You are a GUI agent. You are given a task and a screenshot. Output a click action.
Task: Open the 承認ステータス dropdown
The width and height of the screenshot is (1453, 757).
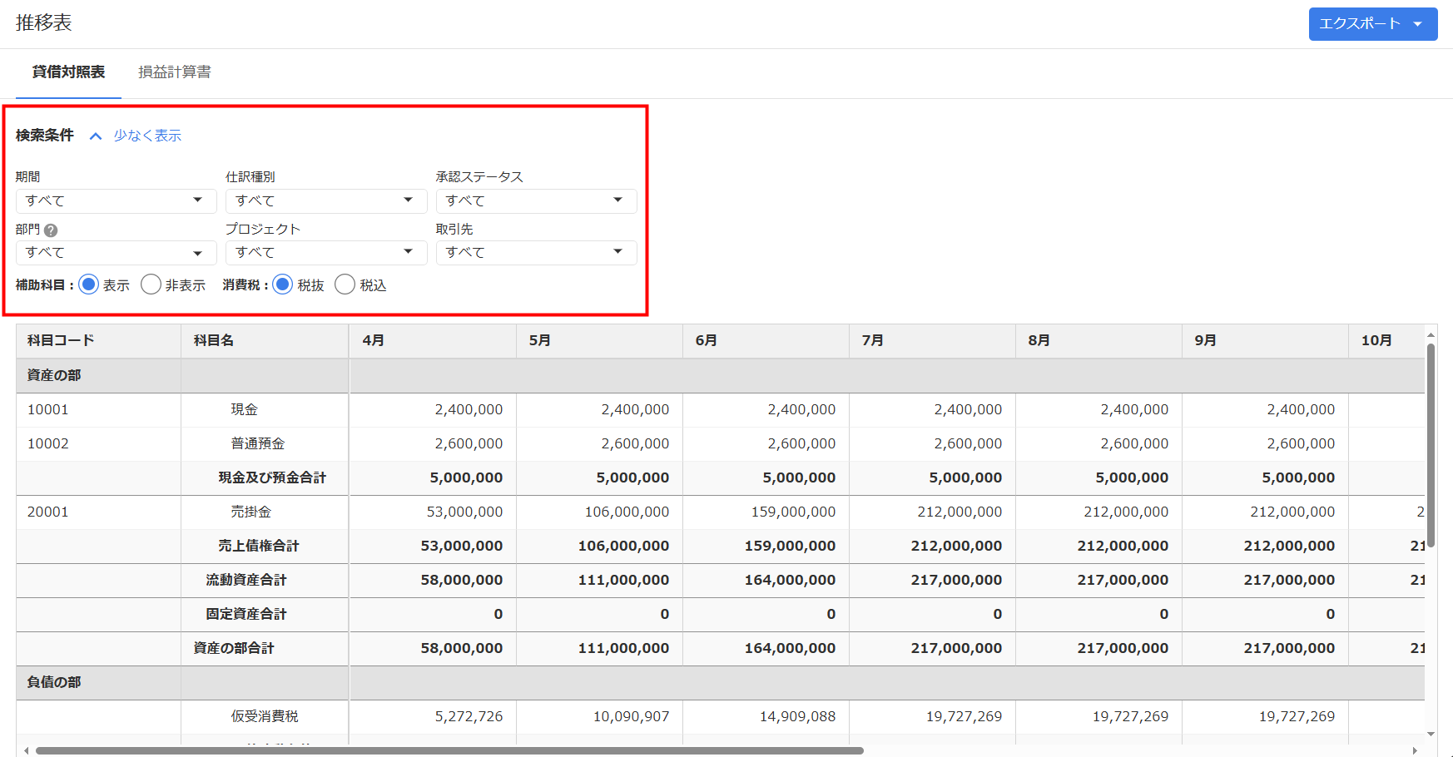click(537, 200)
